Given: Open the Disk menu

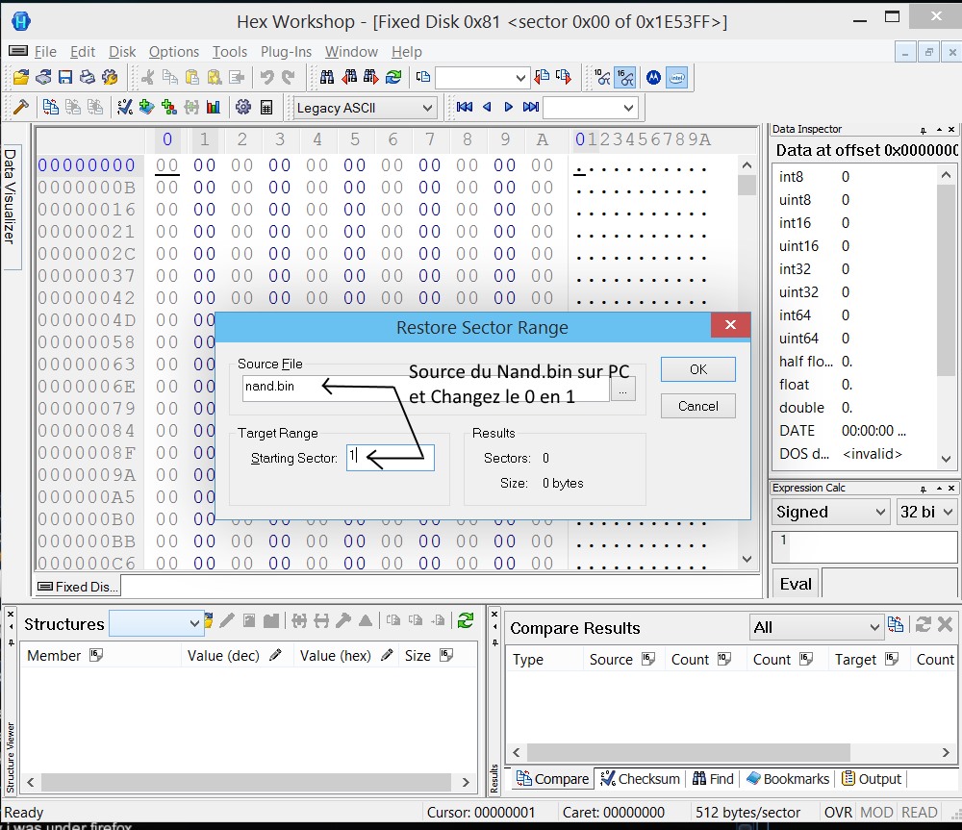Looking at the screenshot, I should [x=122, y=52].
